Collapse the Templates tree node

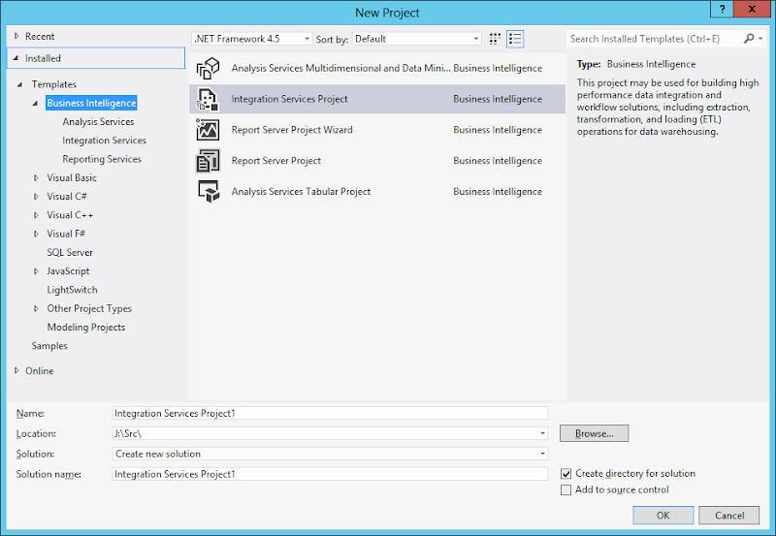coord(20,84)
